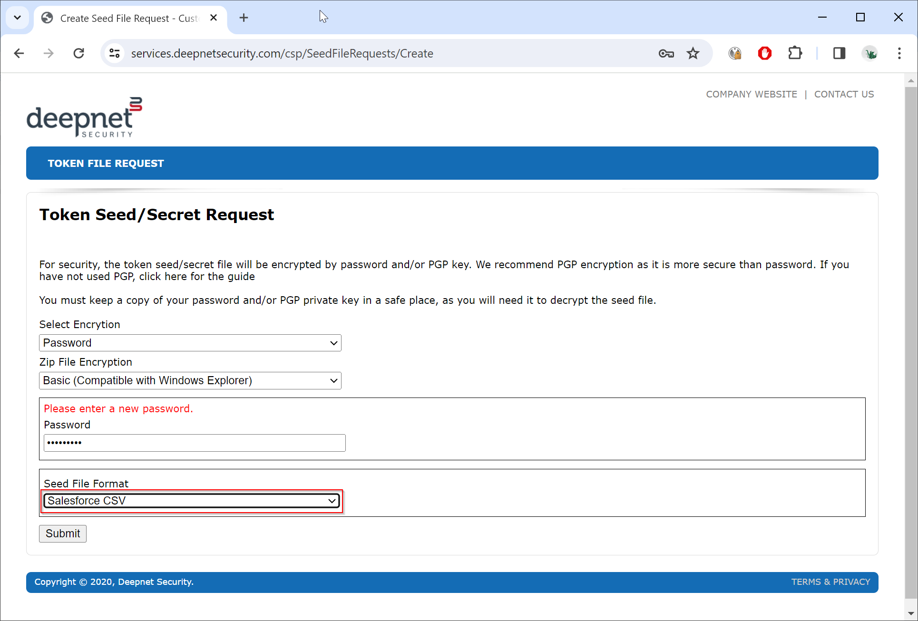
Task: Open the Extensions puzzle icon
Action: [795, 53]
